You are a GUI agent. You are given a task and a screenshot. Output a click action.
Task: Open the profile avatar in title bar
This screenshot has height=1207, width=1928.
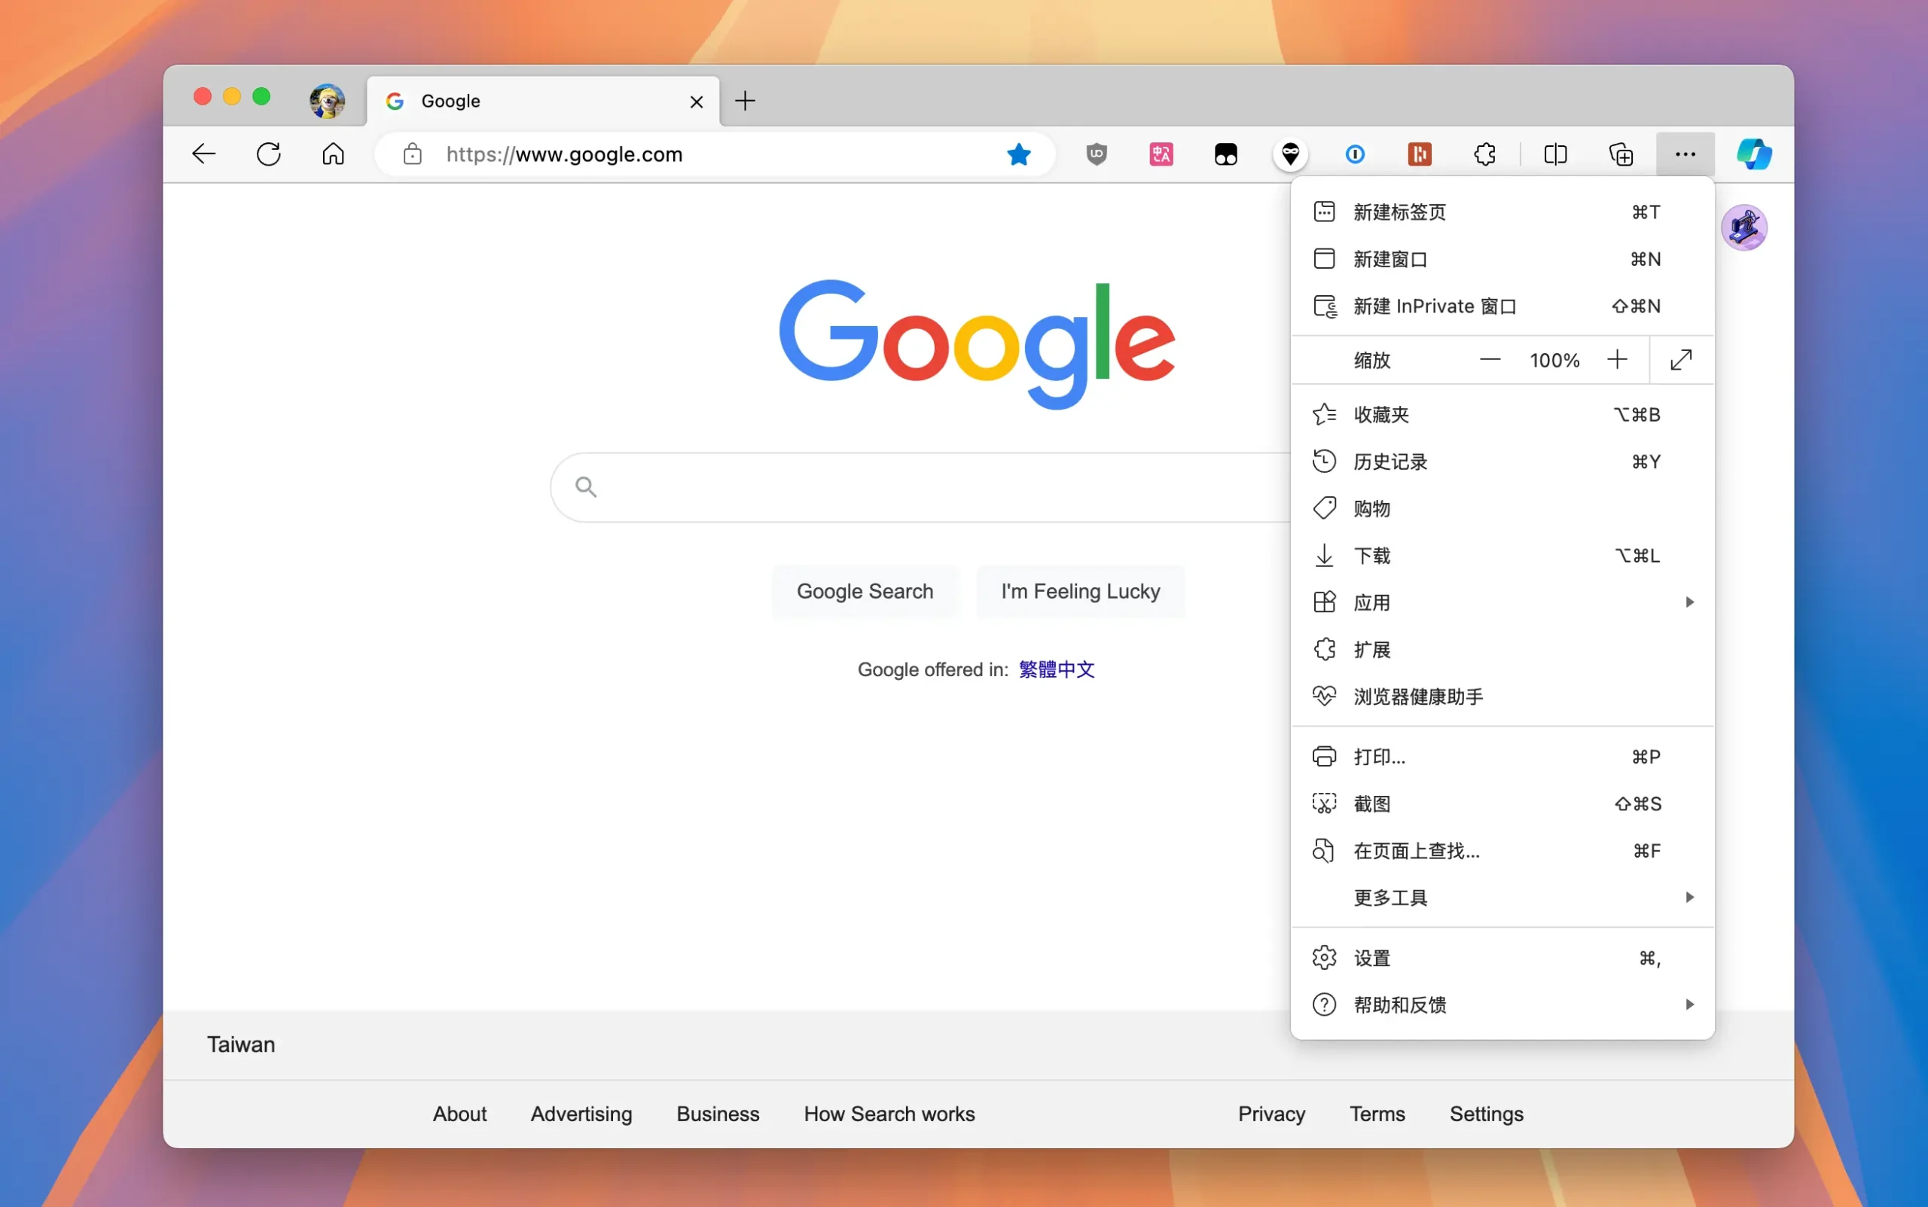(x=328, y=101)
